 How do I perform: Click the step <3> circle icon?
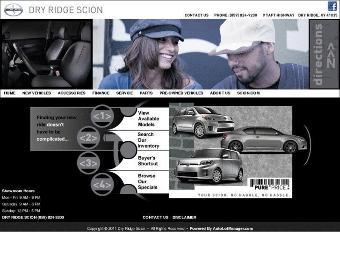(88, 163)
